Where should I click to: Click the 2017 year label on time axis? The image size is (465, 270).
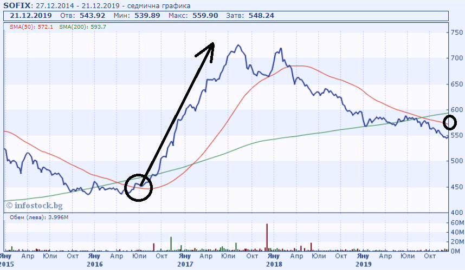[185, 264]
